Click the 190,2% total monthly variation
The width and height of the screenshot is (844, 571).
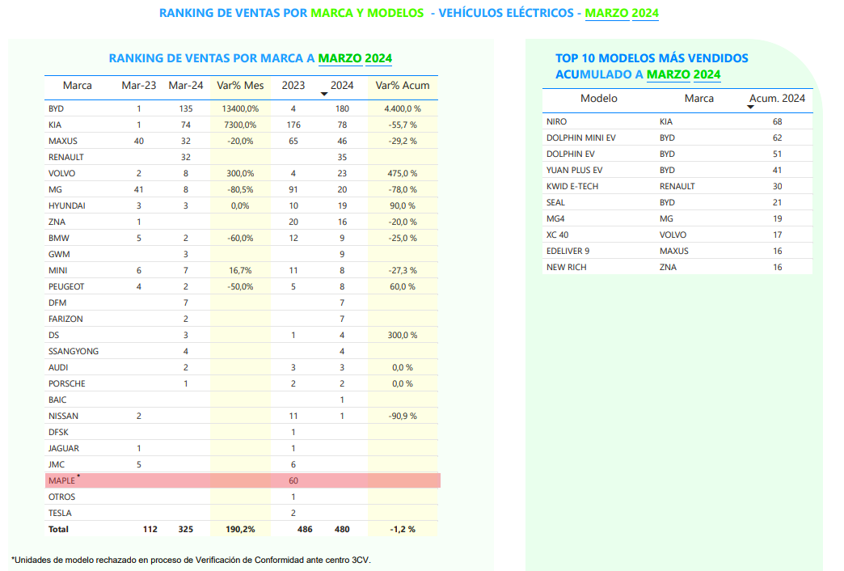point(240,529)
